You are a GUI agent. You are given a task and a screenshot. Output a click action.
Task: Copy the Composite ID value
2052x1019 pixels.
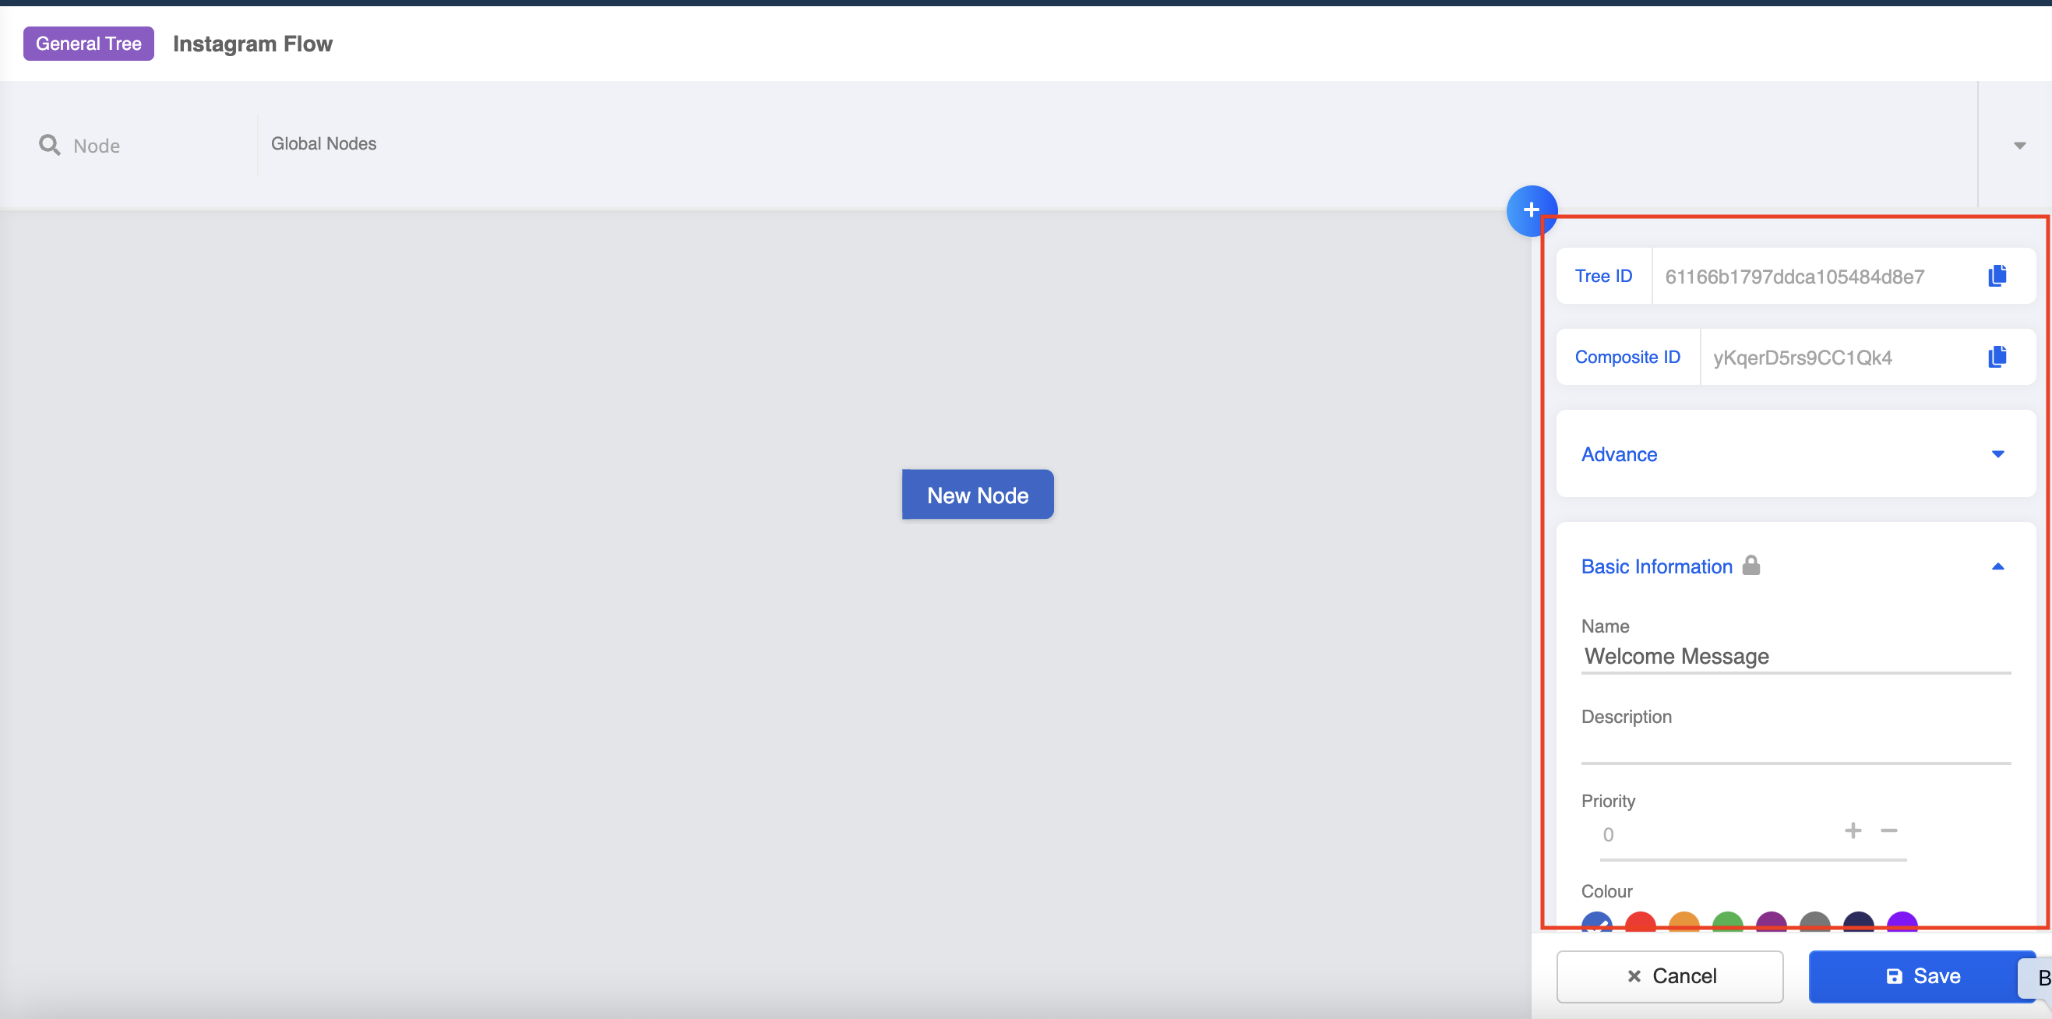coord(1997,357)
